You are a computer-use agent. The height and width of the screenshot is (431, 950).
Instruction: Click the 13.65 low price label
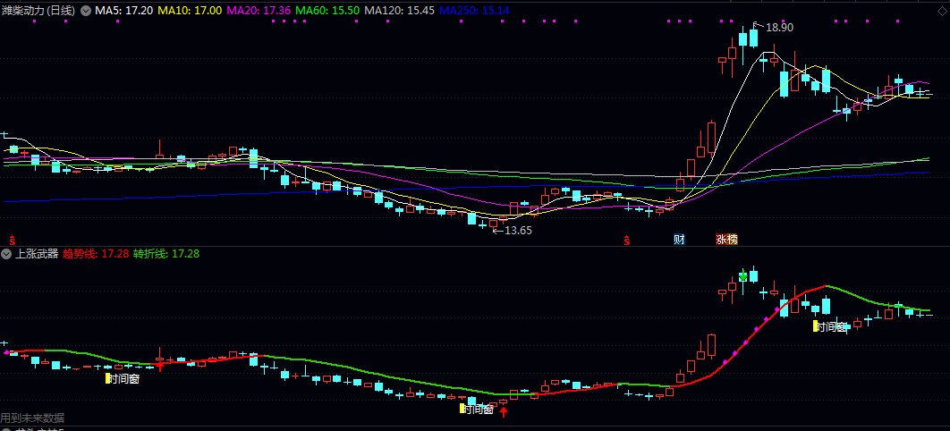(x=518, y=231)
